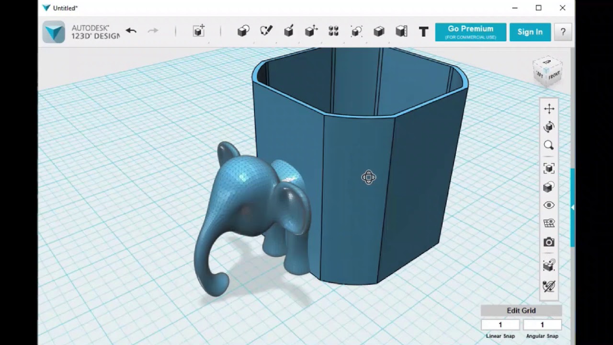
Task: Click the Sign In button
Action: [530, 32]
